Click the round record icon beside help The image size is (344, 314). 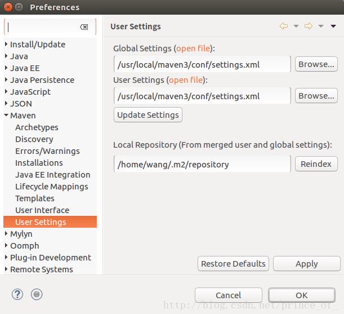click(x=37, y=294)
